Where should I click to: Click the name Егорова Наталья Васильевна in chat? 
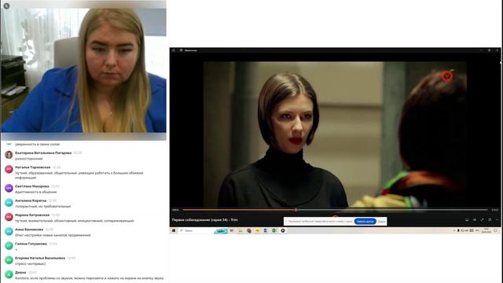point(40,258)
